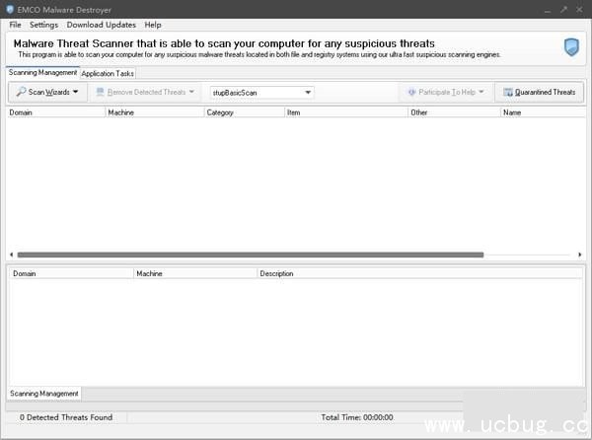Click the EMCO Malware Destroyer title bar icon
The width and height of the screenshot is (592, 440).
click(x=10, y=9)
